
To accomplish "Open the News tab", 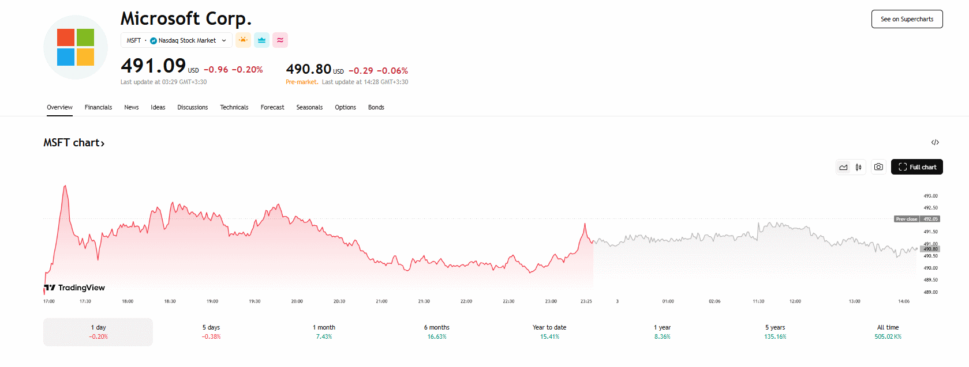I will pos(132,107).
